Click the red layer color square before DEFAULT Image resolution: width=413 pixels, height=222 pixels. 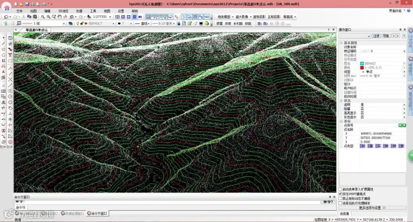pyautogui.click(x=86, y=23)
